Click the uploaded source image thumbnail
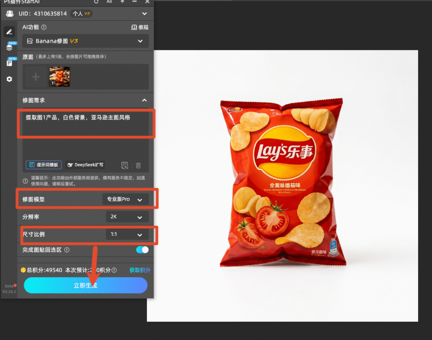The image size is (432, 340). [59, 77]
